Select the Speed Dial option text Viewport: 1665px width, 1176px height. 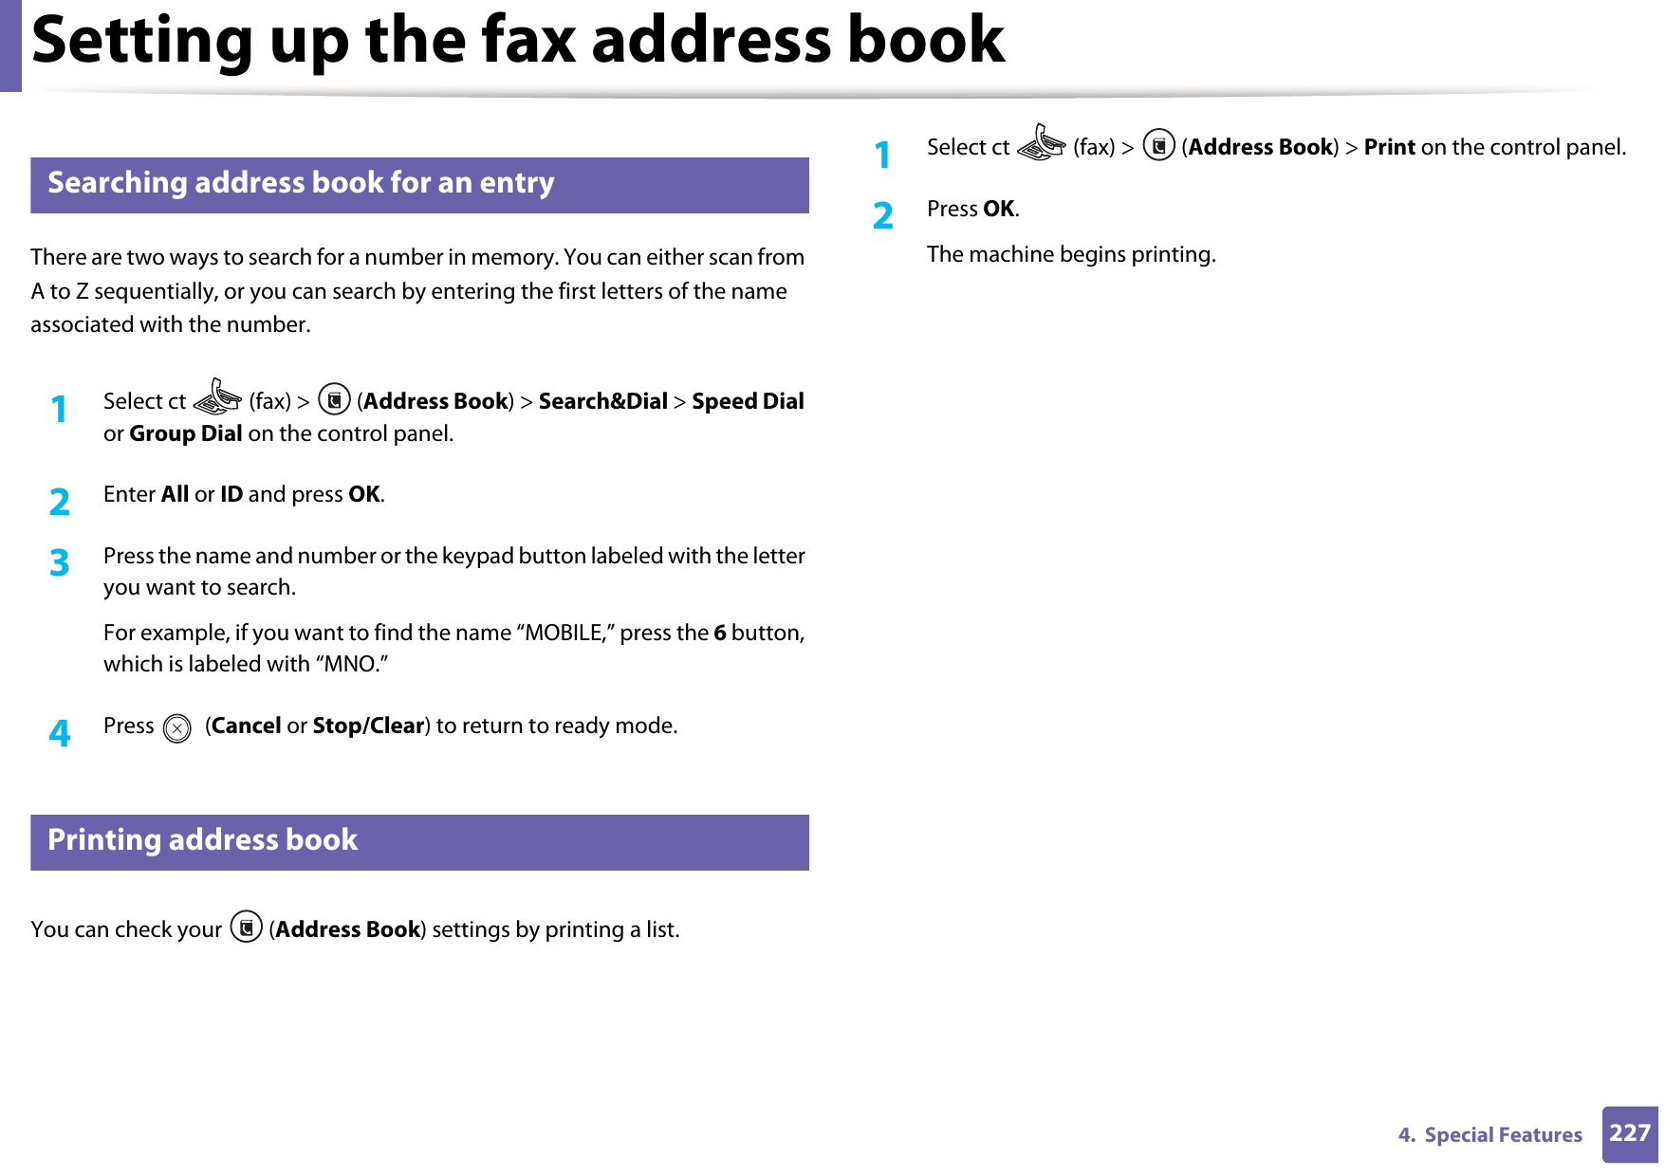click(748, 401)
